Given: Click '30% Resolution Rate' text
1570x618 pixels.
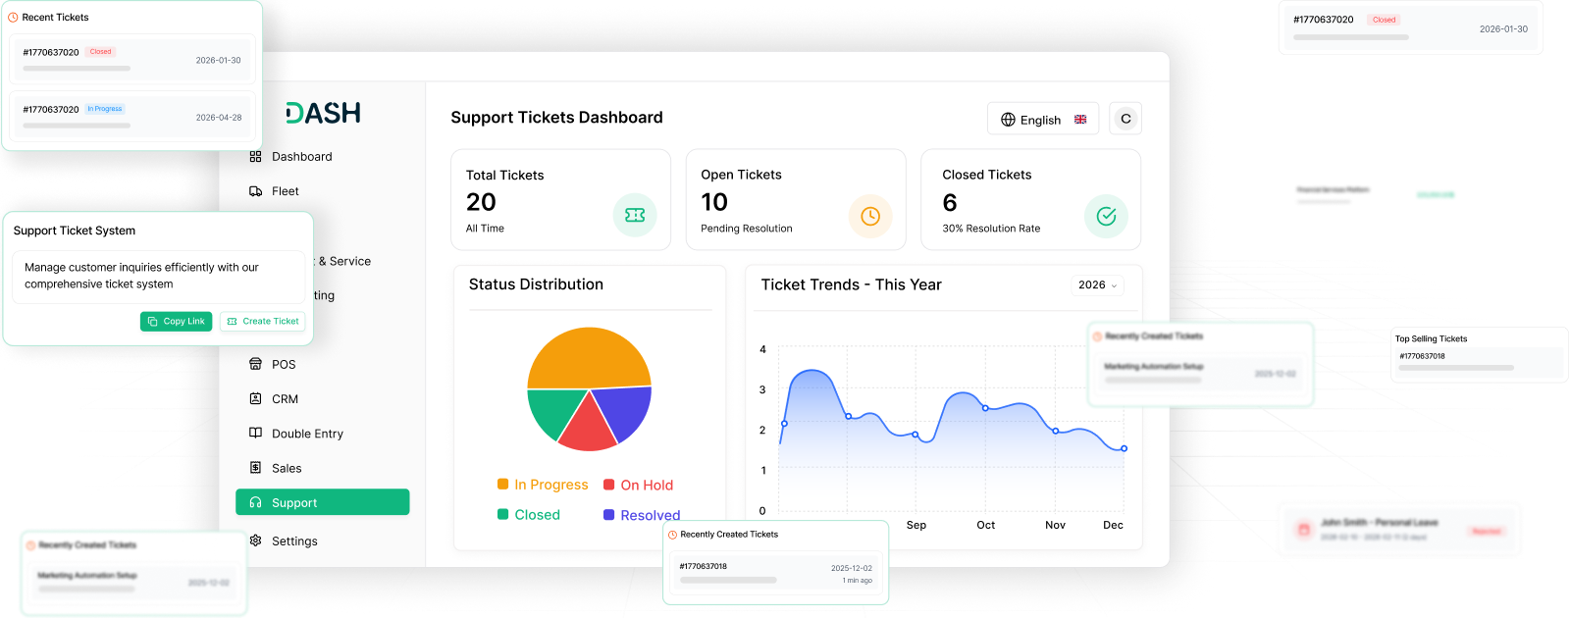Looking at the screenshot, I should 991,229.
